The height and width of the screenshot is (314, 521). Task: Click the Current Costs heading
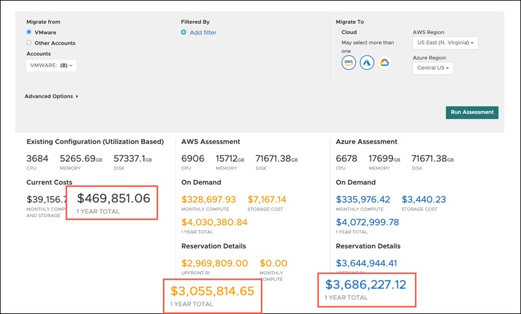pyautogui.click(x=49, y=182)
